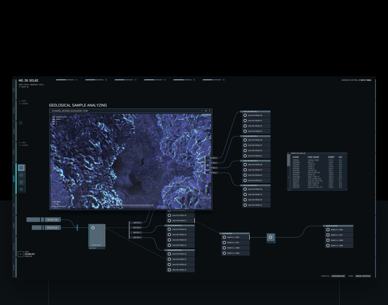388x305 pixels.
Task: Open the GLOBAL tab in the left sidebar
Action: tap(14, 131)
